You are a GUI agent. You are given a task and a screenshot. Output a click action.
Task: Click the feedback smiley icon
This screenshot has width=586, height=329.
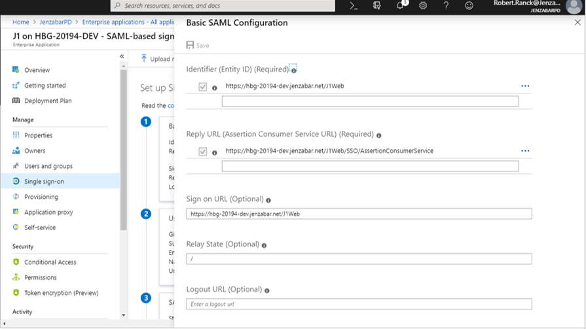click(469, 6)
